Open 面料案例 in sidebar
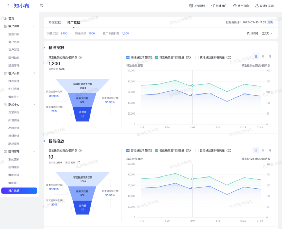Image resolution: width=282 pixels, height=229 pixels. [14, 167]
